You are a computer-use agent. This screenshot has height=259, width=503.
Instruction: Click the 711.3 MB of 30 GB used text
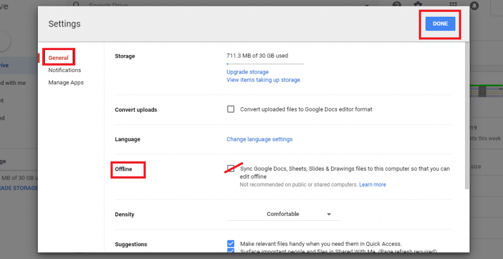(257, 55)
